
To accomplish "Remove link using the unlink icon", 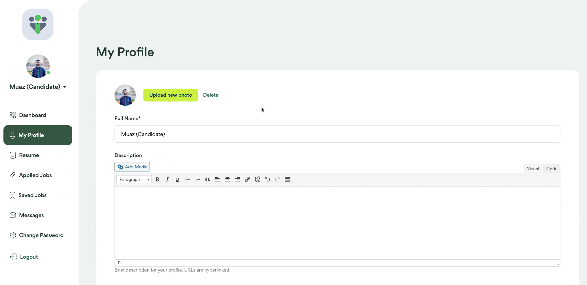I will click(258, 179).
